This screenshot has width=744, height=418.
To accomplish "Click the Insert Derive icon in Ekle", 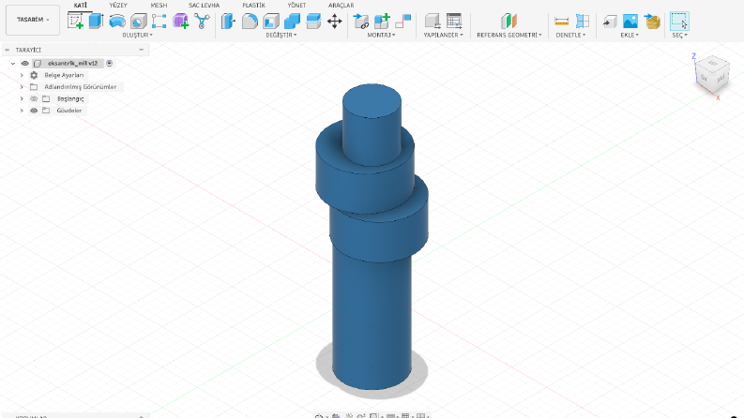I will coord(609,21).
